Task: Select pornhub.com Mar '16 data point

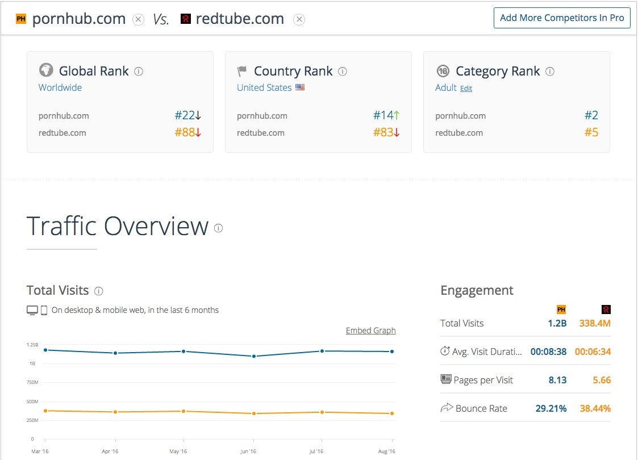Action: click(45, 350)
